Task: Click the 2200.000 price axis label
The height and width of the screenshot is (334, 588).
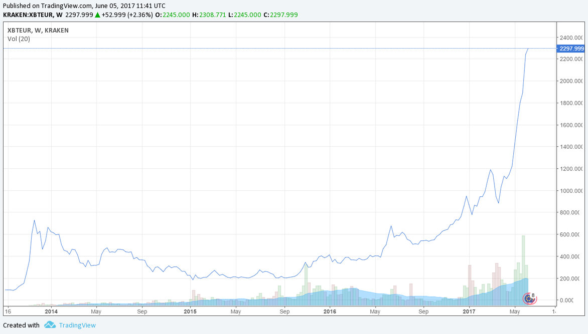Action: 571,59
